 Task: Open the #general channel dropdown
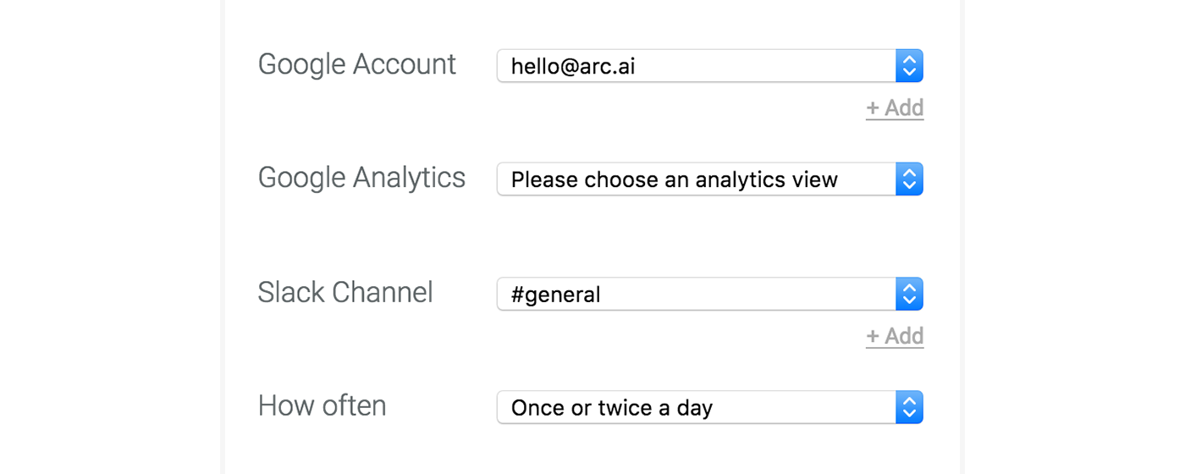pos(696,294)
